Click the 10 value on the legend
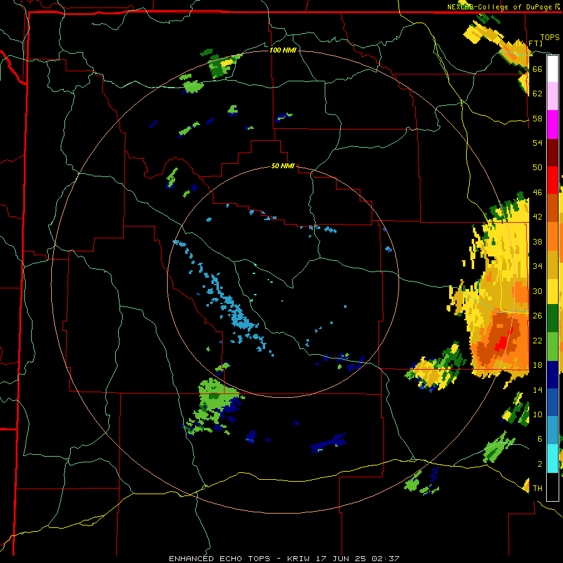563x563 pixels. [537, 414]
